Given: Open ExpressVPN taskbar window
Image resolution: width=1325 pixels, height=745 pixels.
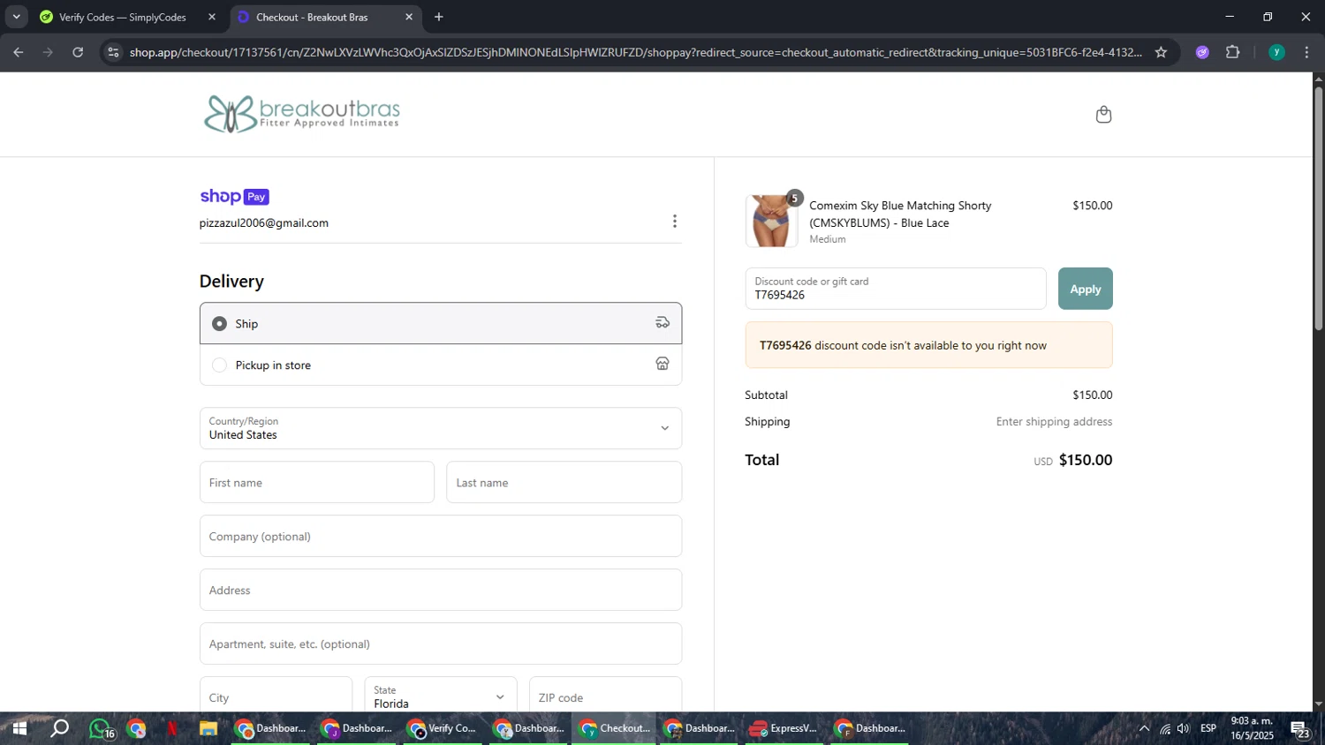Looking at the screenshot, I should [x=784, y=729].
